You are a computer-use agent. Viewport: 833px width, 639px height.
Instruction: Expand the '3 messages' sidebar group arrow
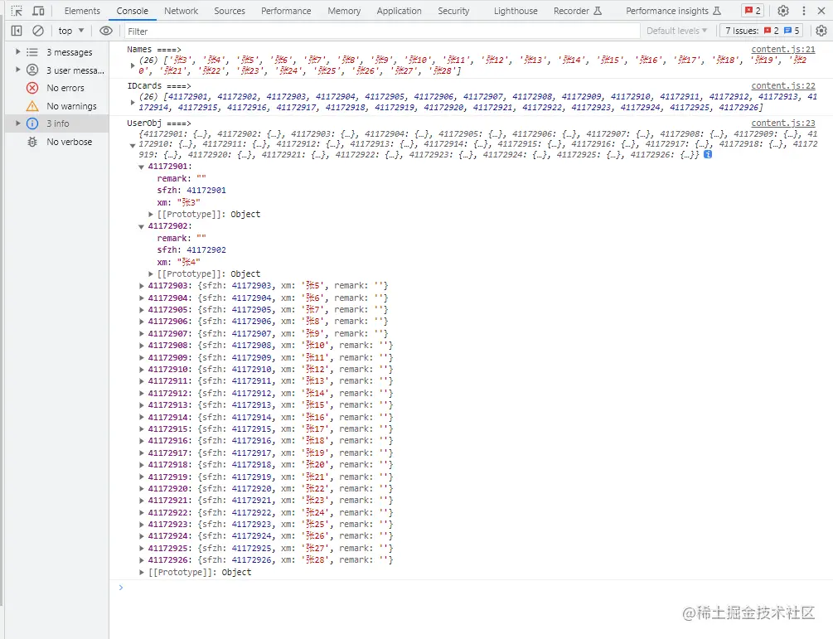pyautogui.click(x=17, y=51)
